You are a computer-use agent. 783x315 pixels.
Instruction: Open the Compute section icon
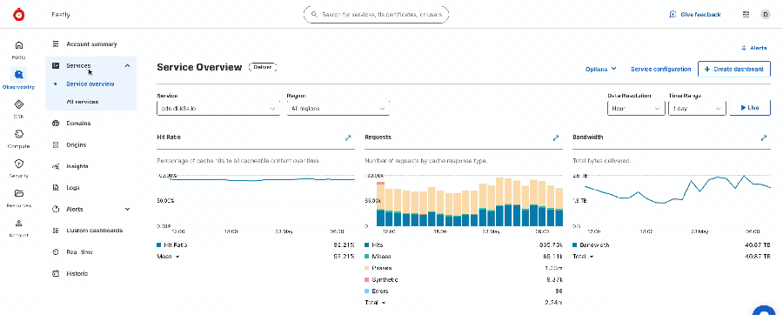19,134
